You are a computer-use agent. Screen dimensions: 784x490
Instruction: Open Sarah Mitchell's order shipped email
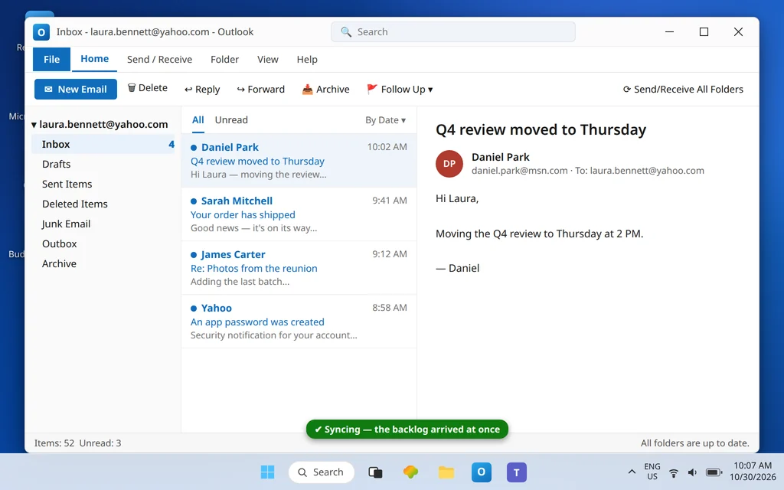(299, 214)
